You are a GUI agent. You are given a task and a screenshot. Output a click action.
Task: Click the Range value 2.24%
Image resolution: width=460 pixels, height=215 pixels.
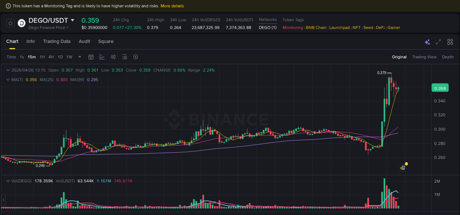(x=209, y=70)
